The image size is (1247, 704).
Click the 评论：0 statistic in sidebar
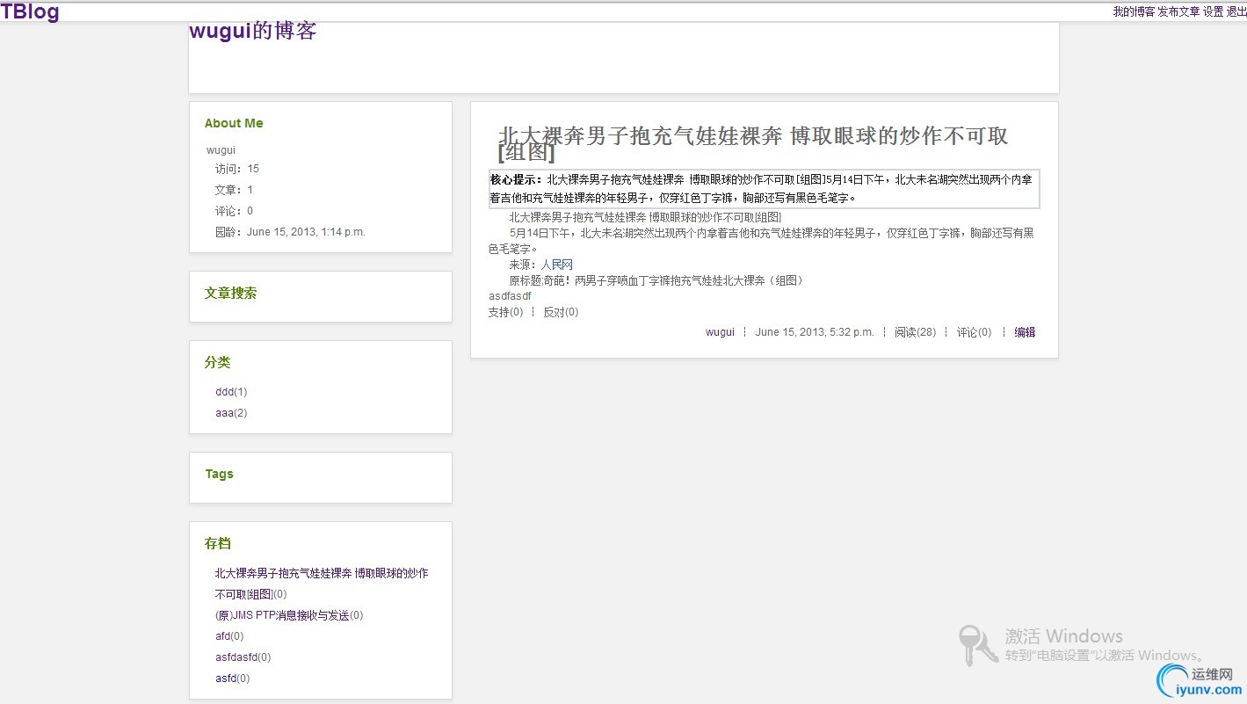(235, 211)
